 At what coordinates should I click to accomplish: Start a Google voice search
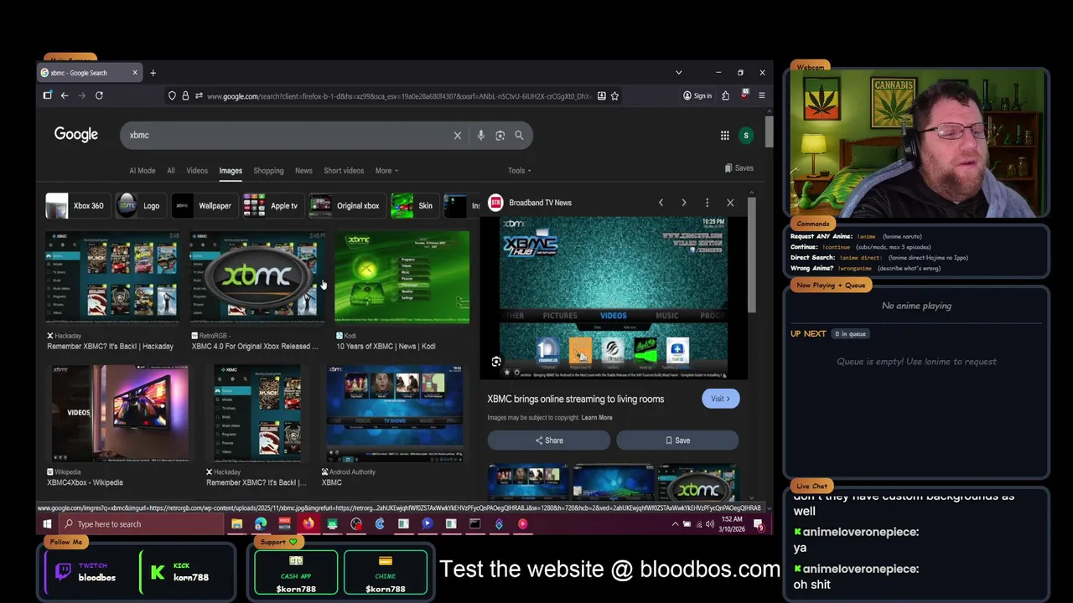coord(480,135)
